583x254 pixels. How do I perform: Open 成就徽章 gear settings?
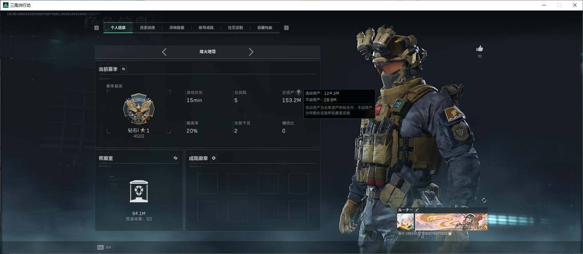[x=214, y=158]
